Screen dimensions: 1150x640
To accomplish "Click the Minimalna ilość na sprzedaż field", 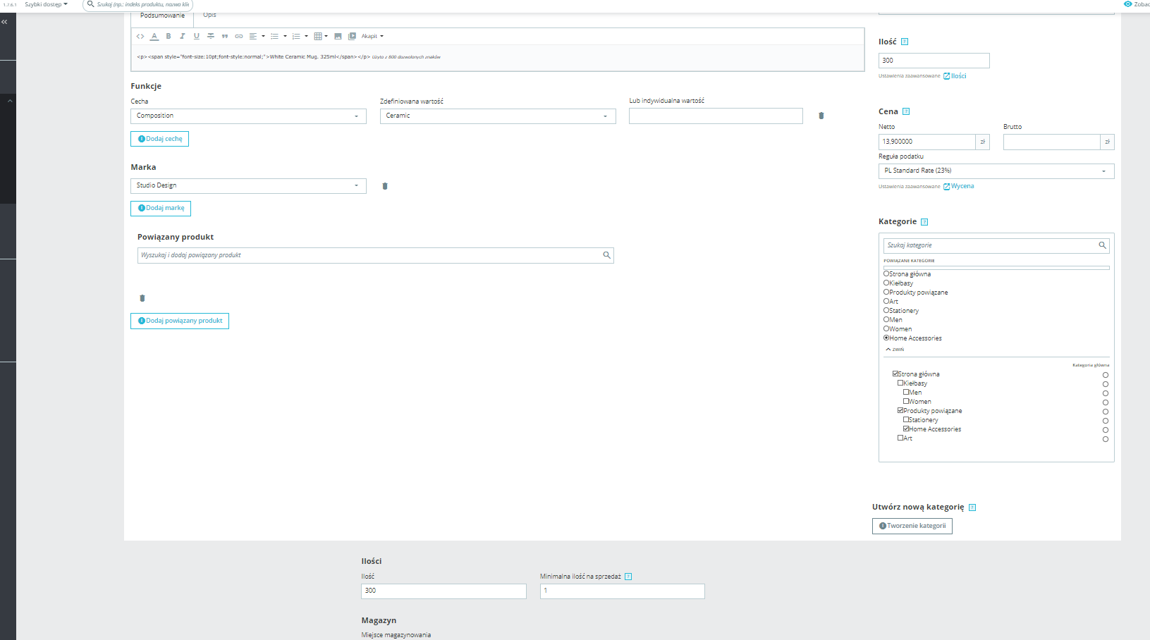I will (623, 591).
